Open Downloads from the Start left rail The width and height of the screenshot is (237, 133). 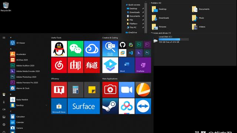point(4,102)
